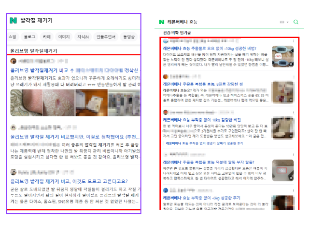
Task: Select the 지식iN tab
Action: point(83,37)
